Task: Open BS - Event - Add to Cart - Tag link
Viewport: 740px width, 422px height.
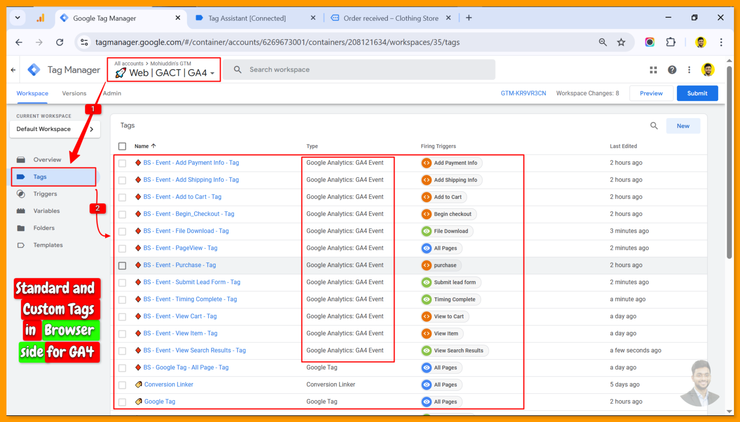Action: (182, 197)
